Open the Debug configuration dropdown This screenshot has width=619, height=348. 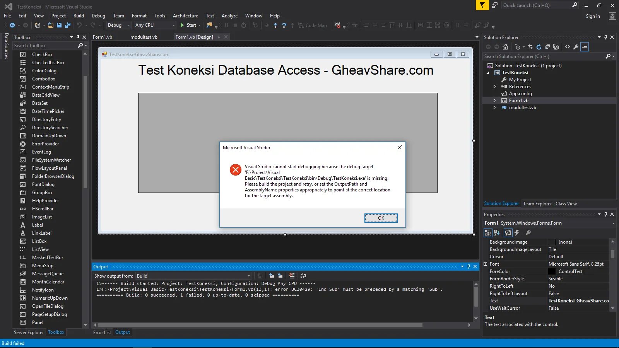coord(119,25)
